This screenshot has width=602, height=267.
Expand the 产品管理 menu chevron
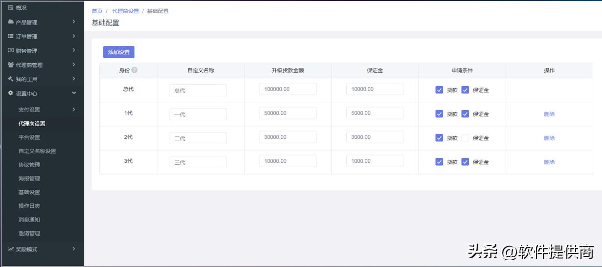pos(74,22)
